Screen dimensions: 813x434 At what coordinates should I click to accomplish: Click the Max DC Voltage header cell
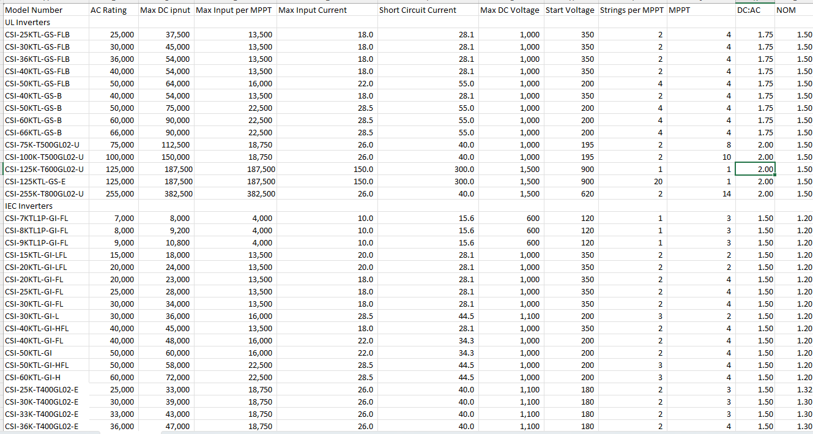[510, 10]
